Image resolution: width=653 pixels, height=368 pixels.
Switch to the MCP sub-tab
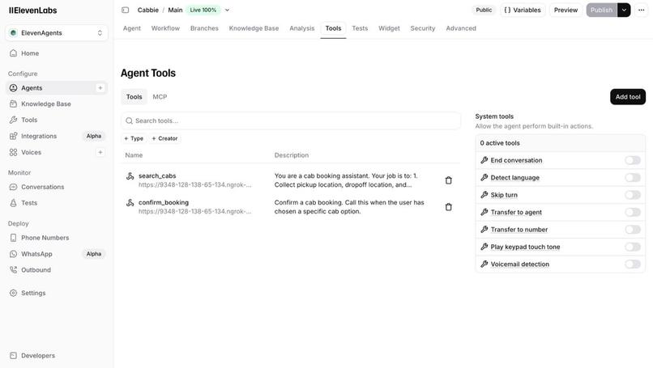point(160,97)
